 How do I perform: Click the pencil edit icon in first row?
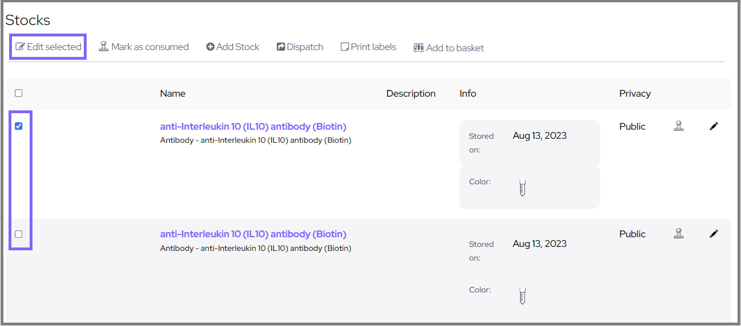(x=714, y=126)
